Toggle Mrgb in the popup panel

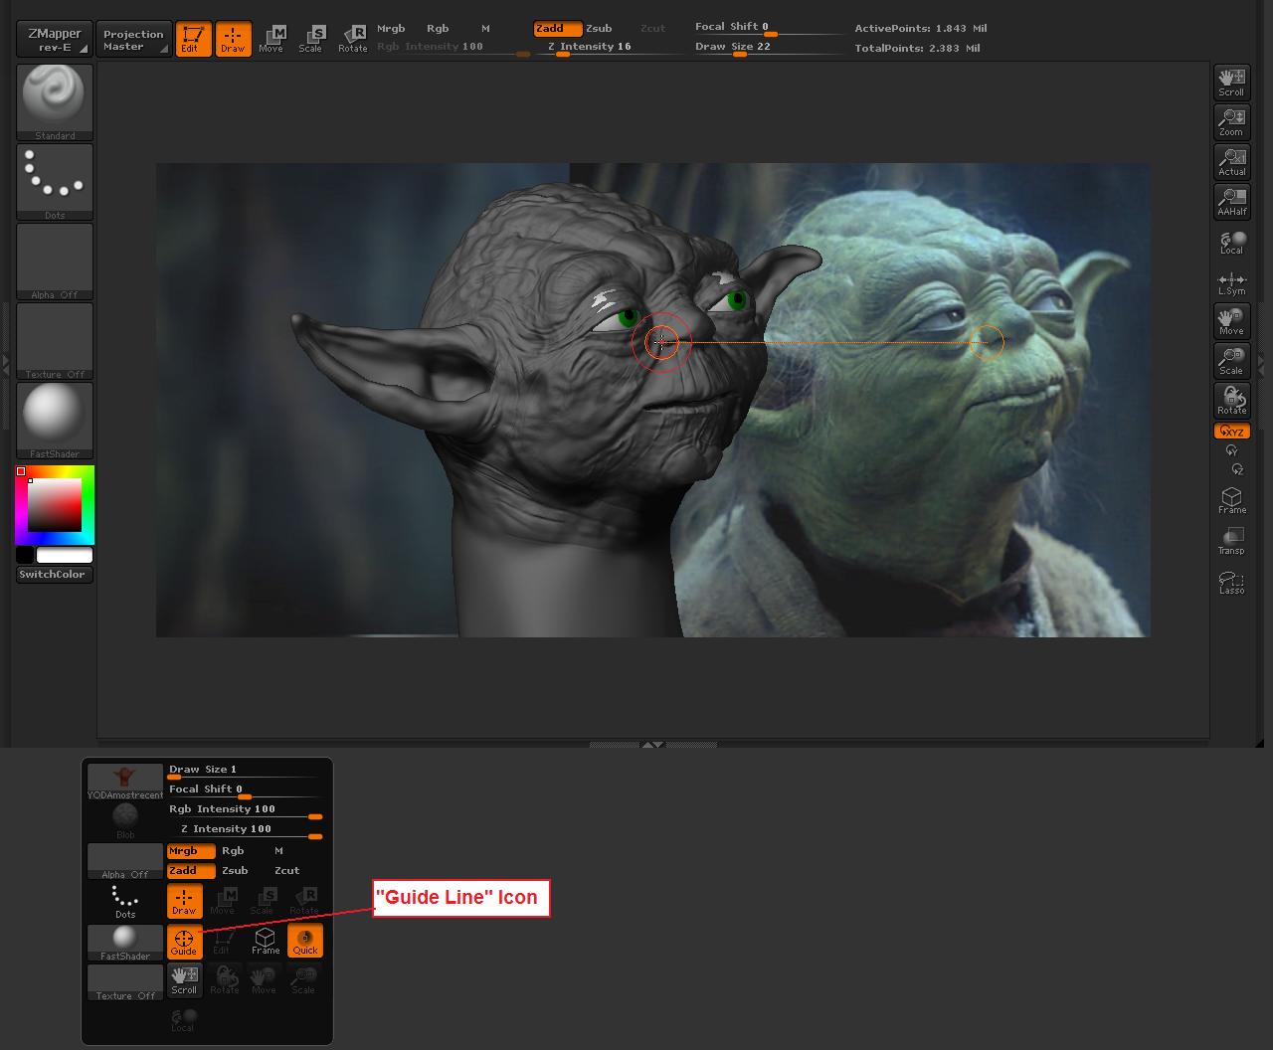click(191, 851)
